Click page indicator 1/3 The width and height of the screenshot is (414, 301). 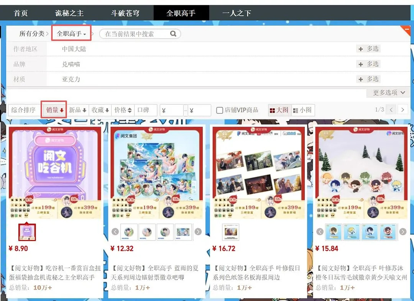379,110
